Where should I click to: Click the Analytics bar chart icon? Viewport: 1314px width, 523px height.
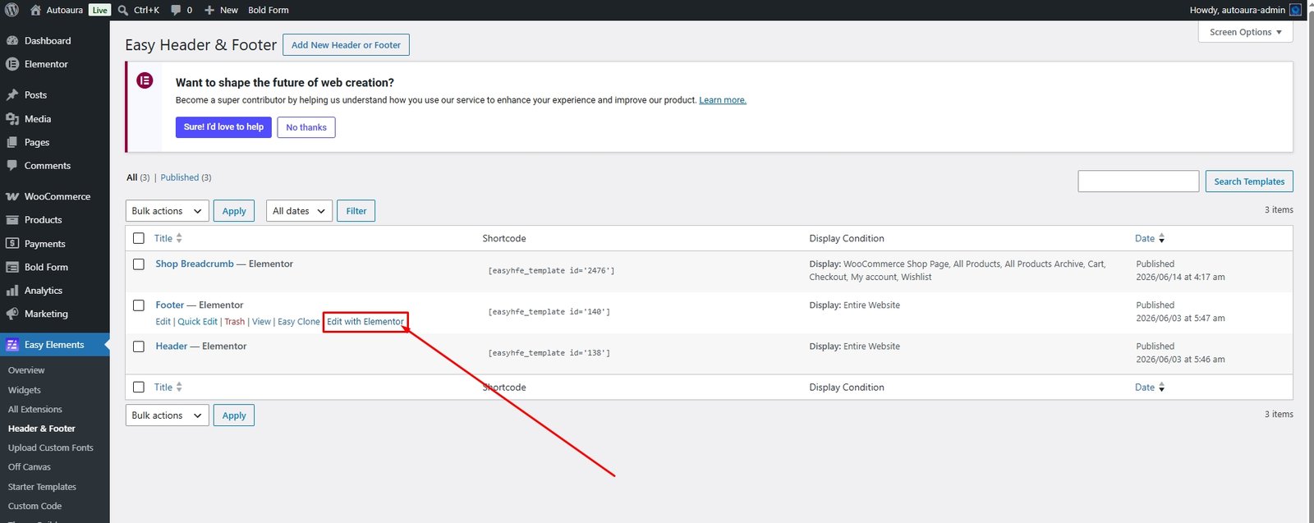point(12,291)
